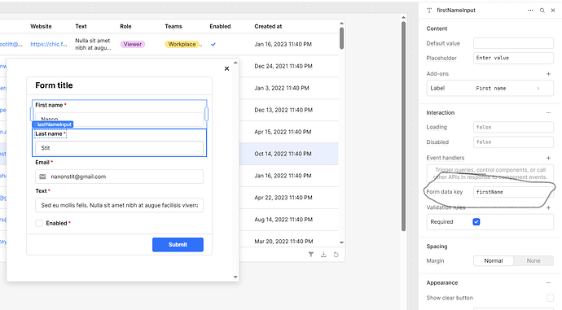Close the form modal with X icon
562x310 pixels.
click(x=226, y=68)
